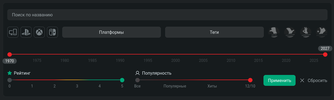The width and height of the screenshot is (334, 100).
Task: Open the Теги dropdown
Action: coord(214,32)
